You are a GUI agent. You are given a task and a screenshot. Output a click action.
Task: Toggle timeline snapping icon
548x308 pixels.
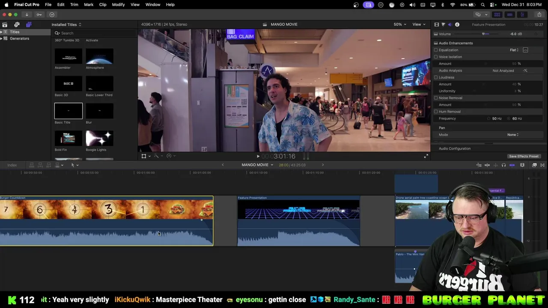point(512,165)
